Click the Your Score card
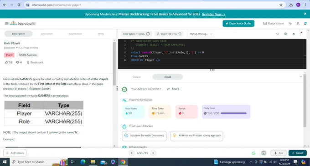The height and width of the screenshot is (166, 310). 133,111
